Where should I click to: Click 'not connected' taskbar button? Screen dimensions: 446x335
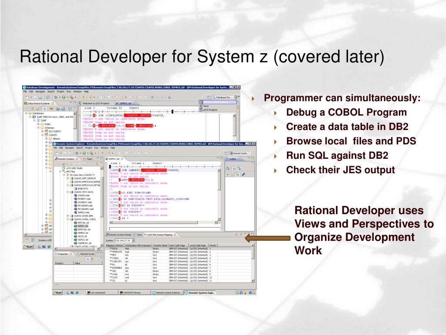pos(103,293)
